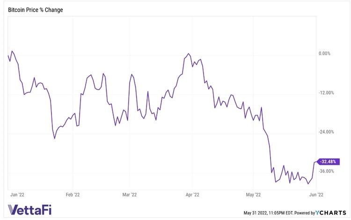Click the Bitcoin Price % Change title
Viewport: 351px width, 220px height.
[36, 10]
